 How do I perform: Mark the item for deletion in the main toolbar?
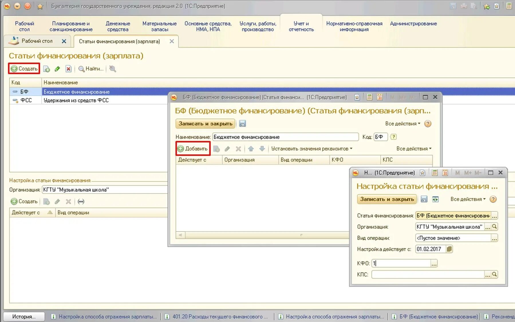click(68, 69)
